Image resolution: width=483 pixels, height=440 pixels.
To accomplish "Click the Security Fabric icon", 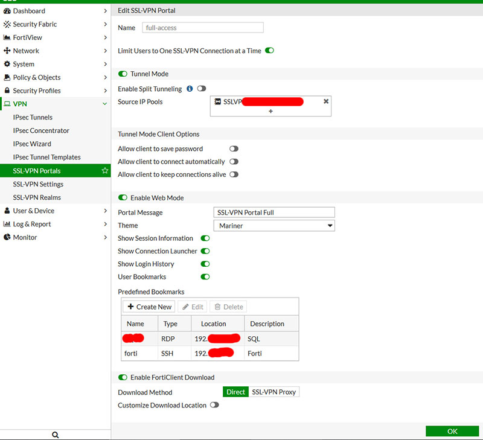I will [7, 24].
